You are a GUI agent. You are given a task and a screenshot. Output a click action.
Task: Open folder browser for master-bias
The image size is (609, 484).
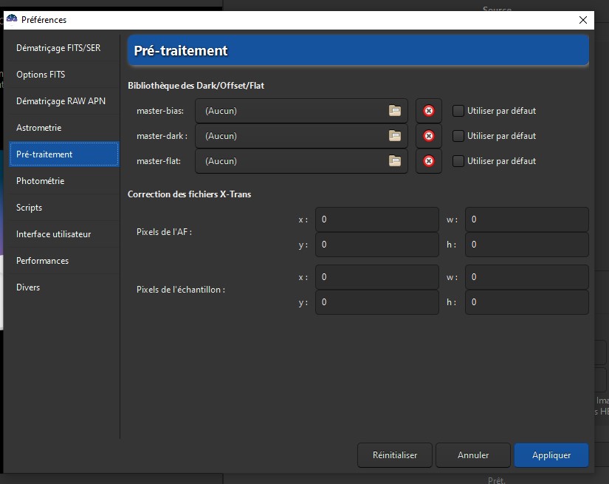pos(395,111)
